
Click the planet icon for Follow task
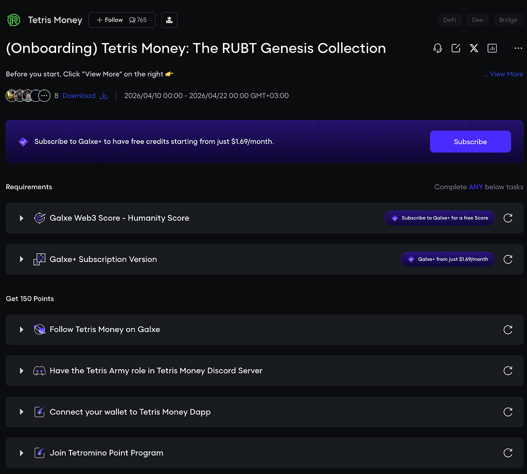[x=39, y=330]
